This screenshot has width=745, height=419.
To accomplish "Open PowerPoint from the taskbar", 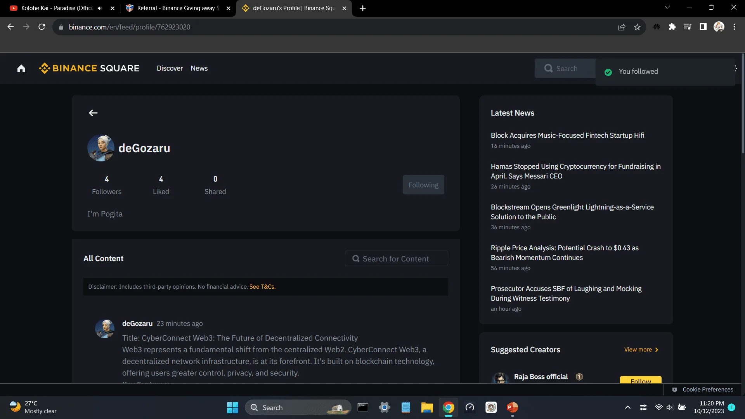I will pyautogui.click(x=512, y=407).
